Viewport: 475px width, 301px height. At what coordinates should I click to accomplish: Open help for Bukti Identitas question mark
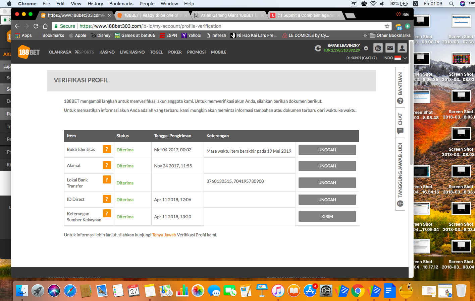tap(107, 149)
